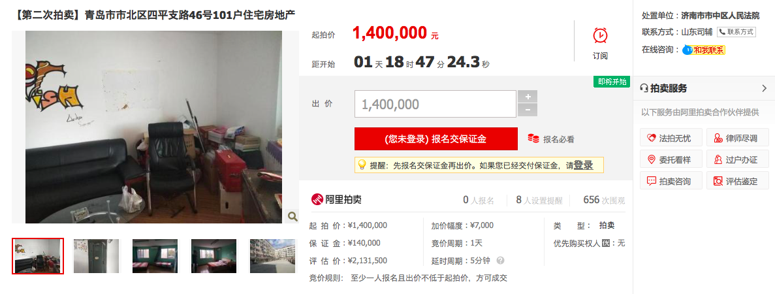Expand the 拍卖服务 panel chevron arrow

pyautogui.click(x=764, y=89)
